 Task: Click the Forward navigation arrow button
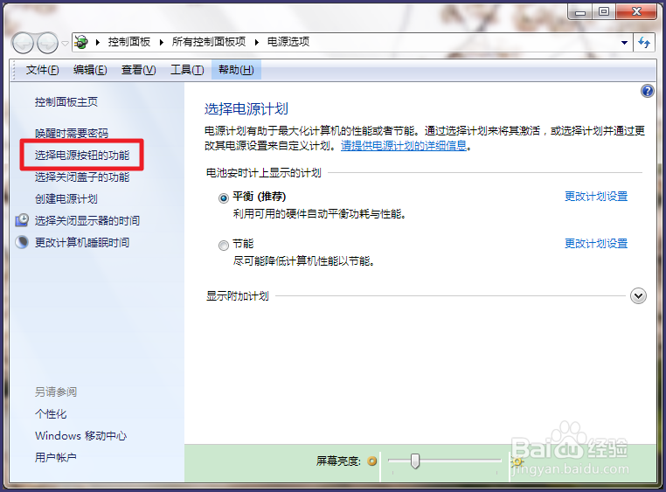47,43
